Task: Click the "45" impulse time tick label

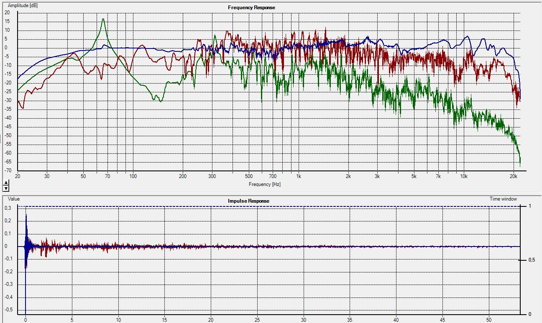Action: (x=442, y=320)
